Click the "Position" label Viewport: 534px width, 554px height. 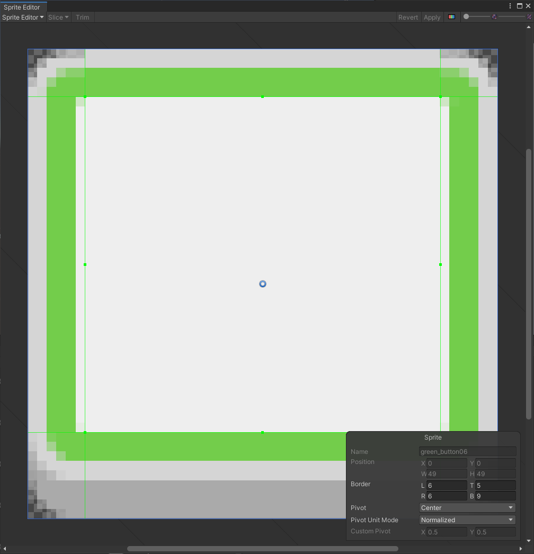pyautogui.click(x=362, y=462)
